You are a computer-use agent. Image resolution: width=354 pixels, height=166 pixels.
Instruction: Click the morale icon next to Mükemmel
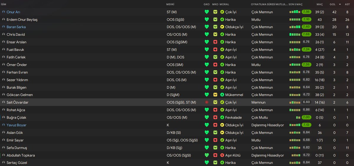pos(222,95)
